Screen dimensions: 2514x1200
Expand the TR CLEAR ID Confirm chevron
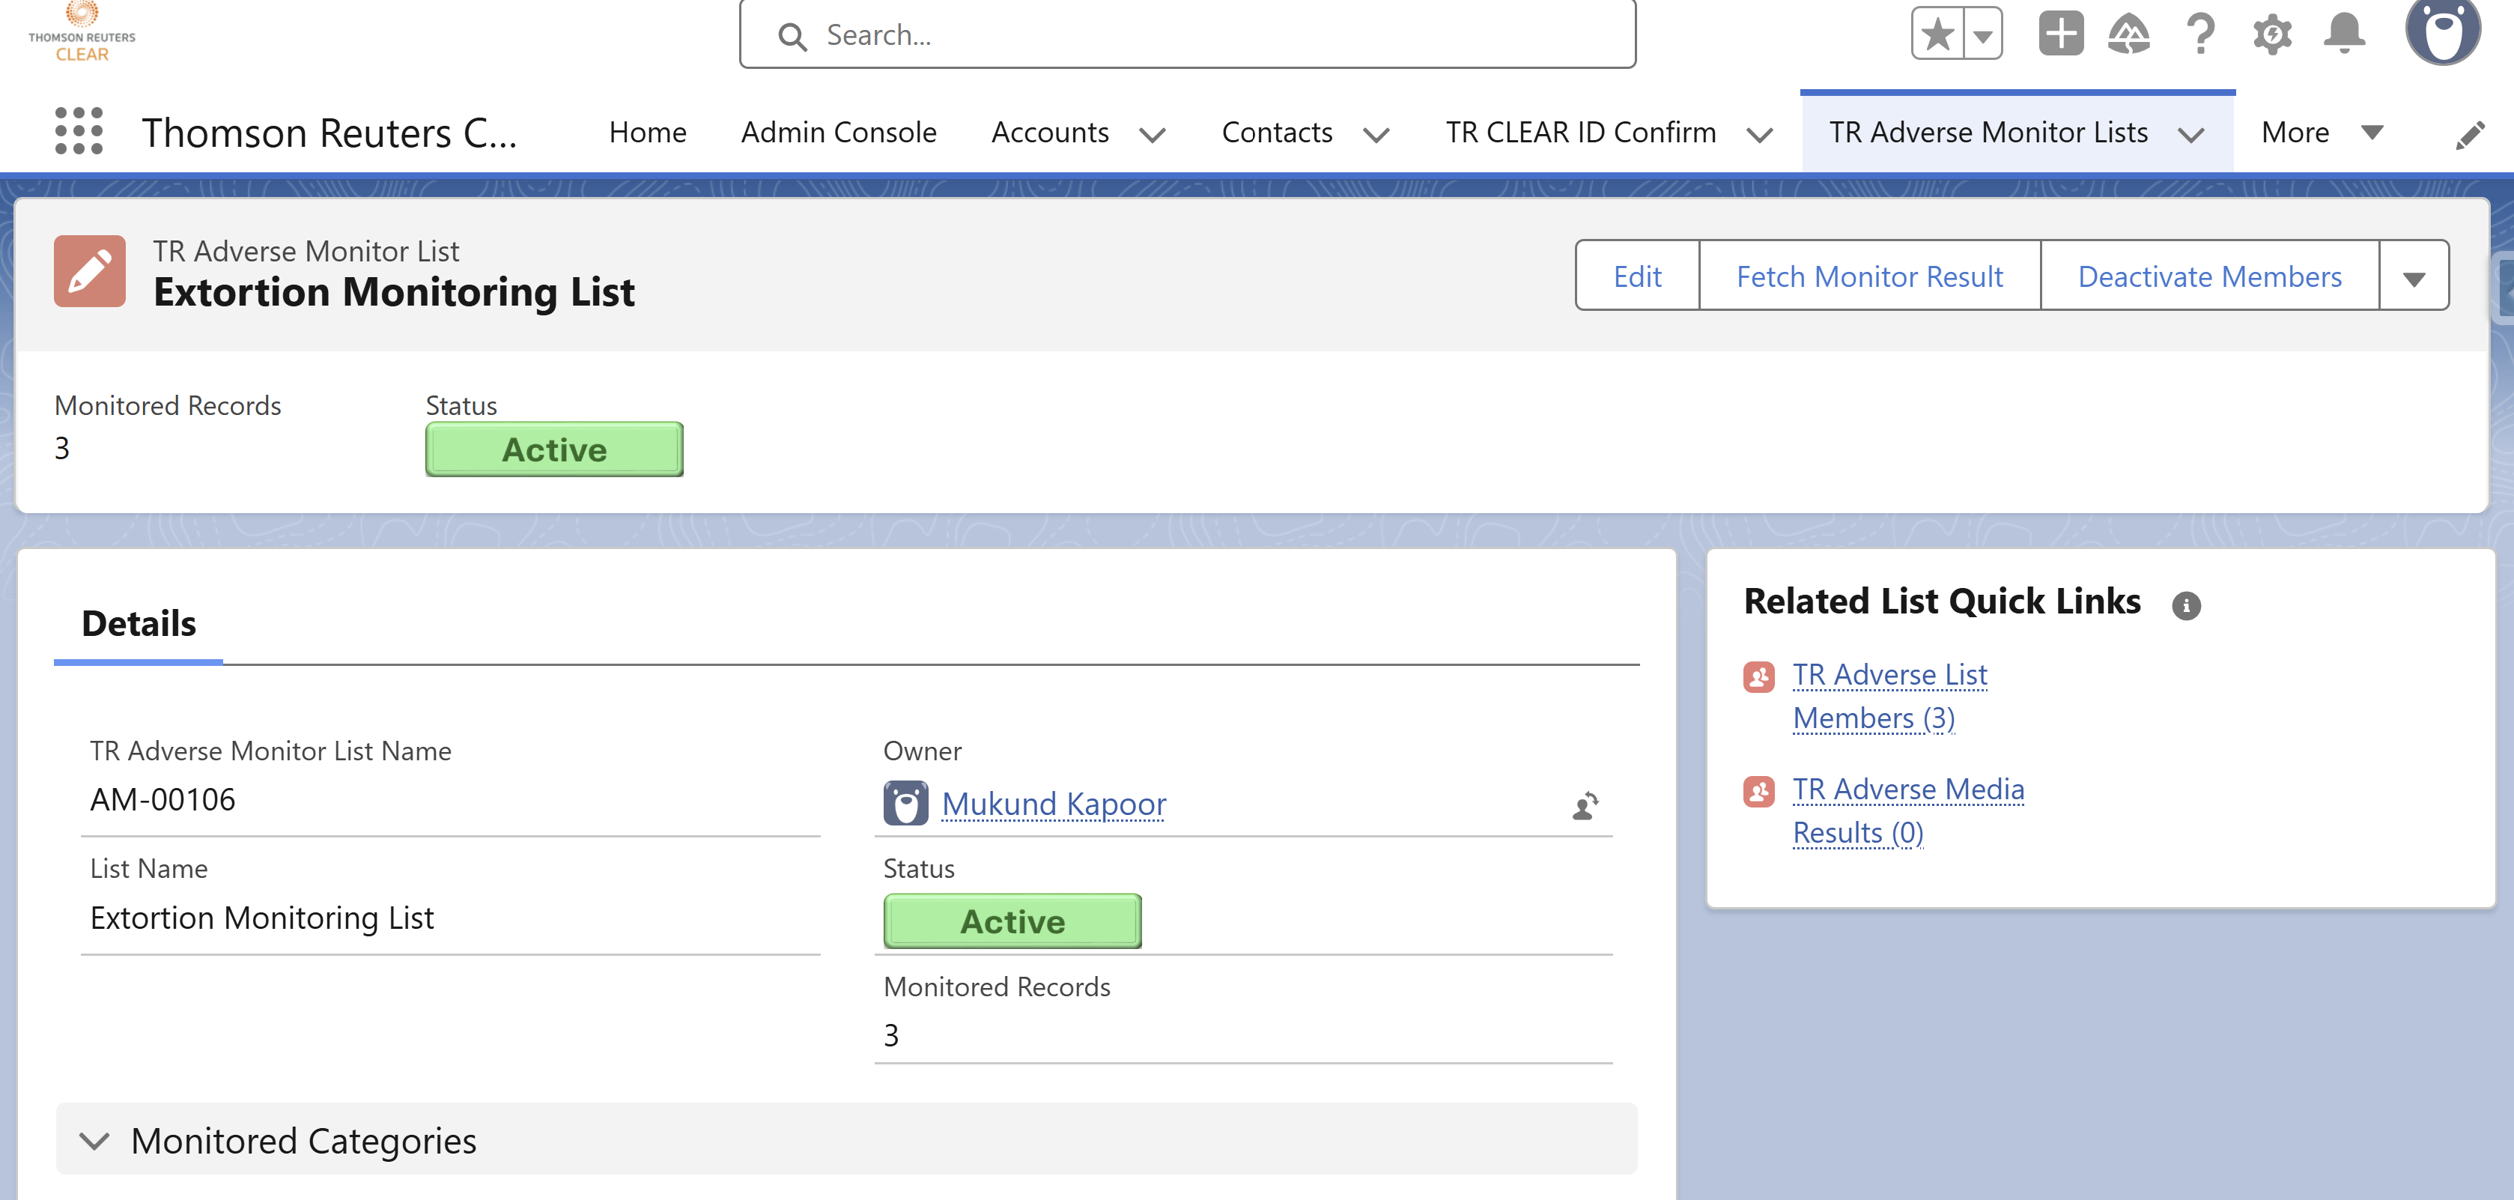1760,135
